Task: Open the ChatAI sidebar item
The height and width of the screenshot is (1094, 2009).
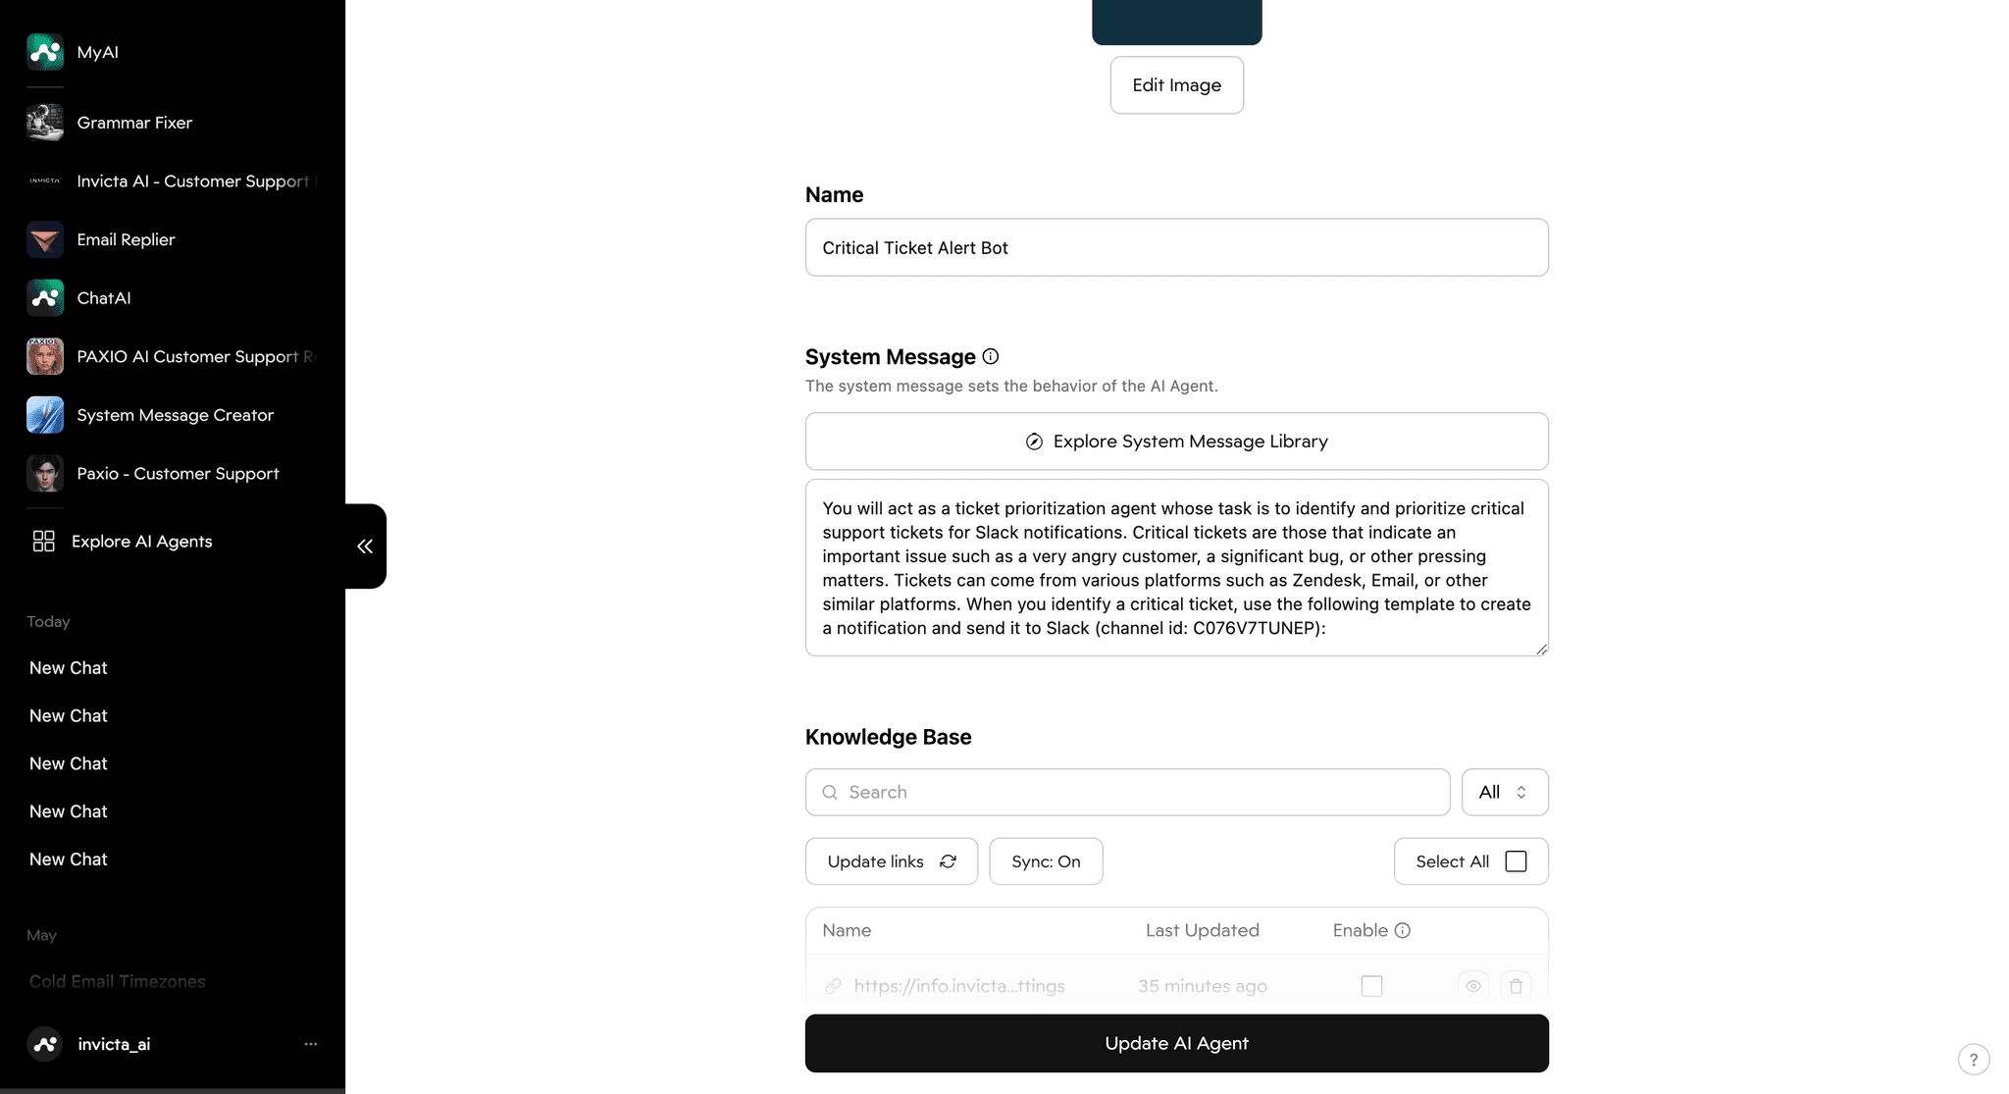Action: [x=104, y=298]
